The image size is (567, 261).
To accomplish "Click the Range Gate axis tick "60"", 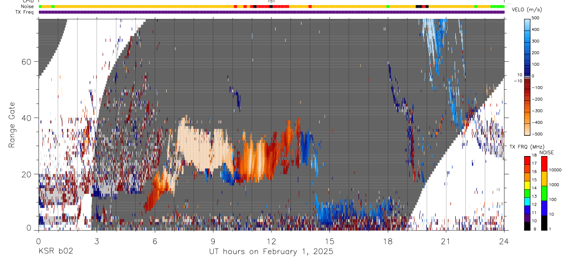I will (x=26, y=61).
